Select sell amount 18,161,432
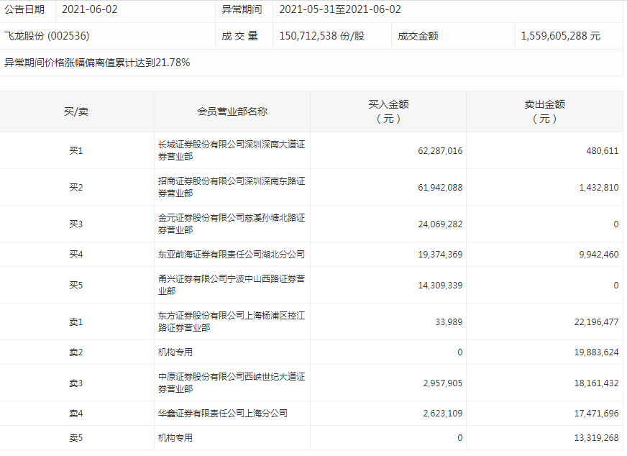 click(x=596, y=383)
